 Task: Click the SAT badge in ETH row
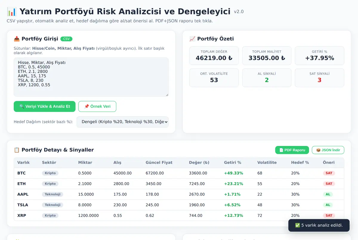[x=329, y=184]
